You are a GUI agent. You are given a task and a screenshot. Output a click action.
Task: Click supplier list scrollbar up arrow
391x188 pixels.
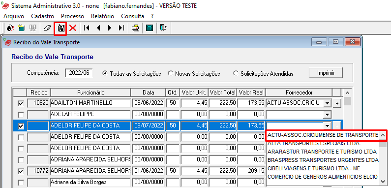click(383, 135)
